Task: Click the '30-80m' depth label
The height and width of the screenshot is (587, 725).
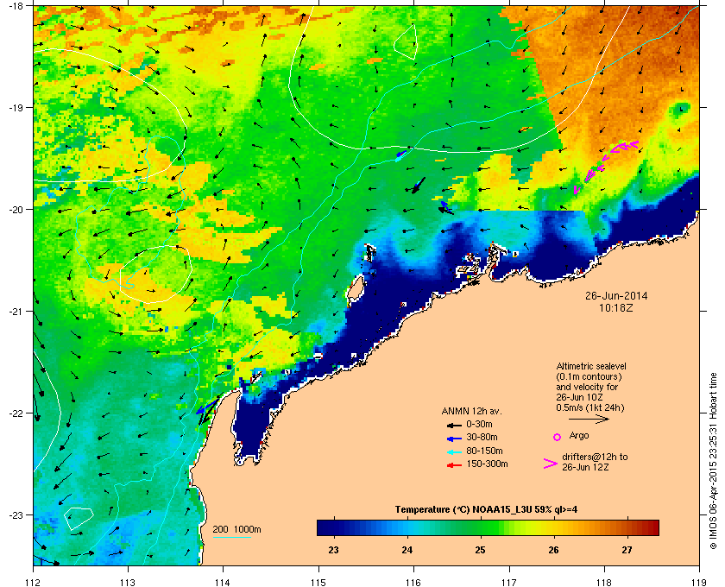Action: (482, 437)
